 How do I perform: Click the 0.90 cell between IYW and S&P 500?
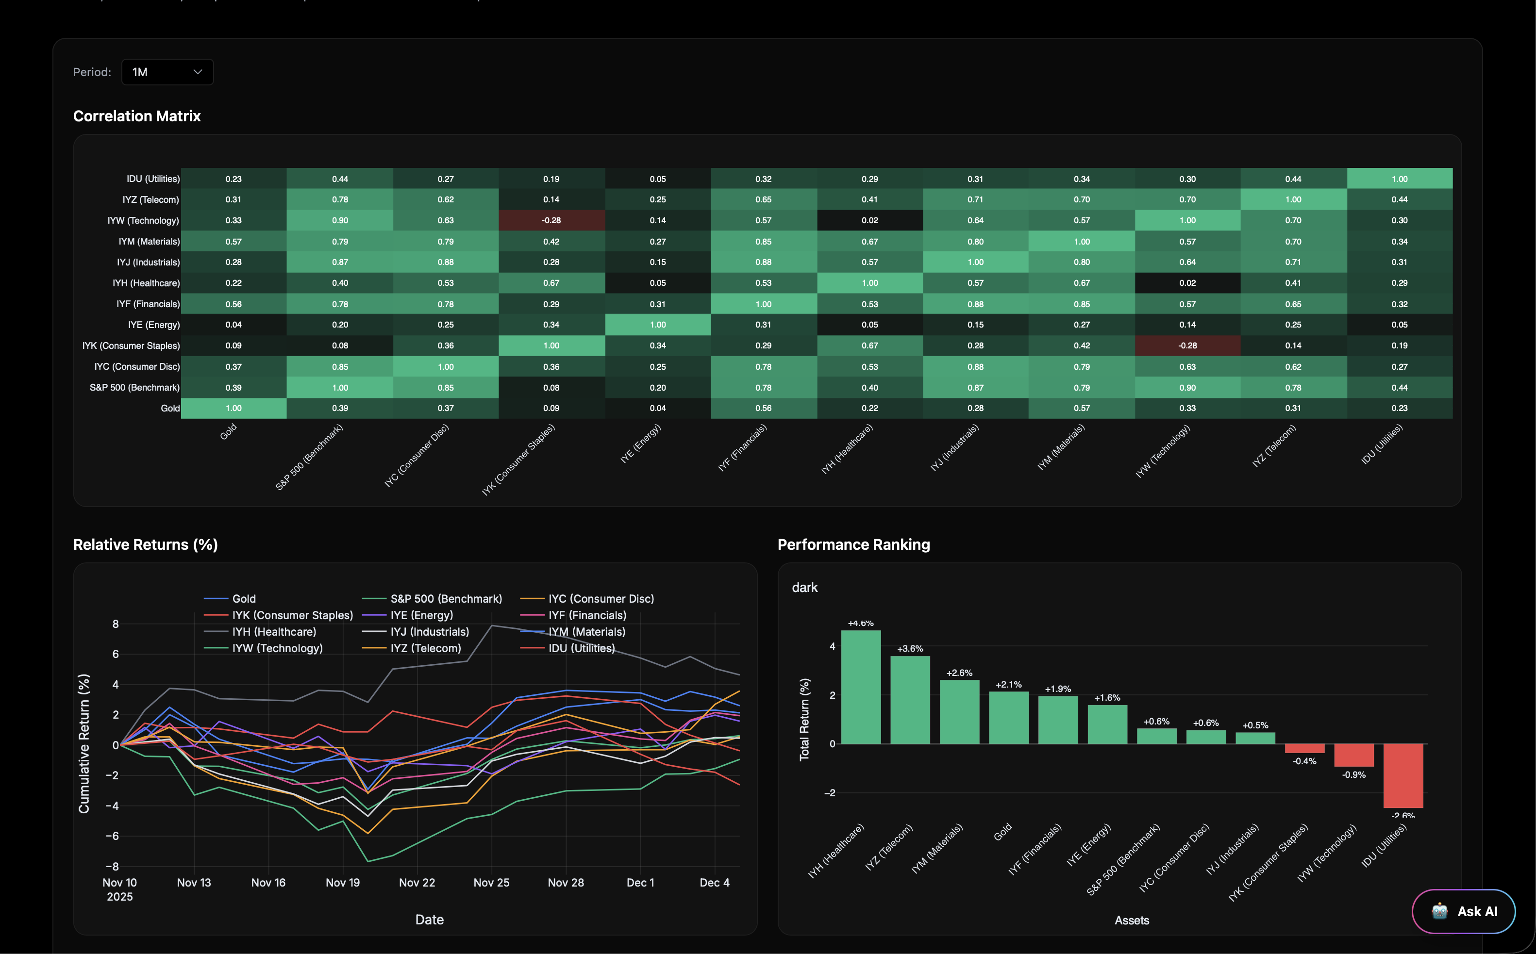pyautogui.click(x=341, y=220)
